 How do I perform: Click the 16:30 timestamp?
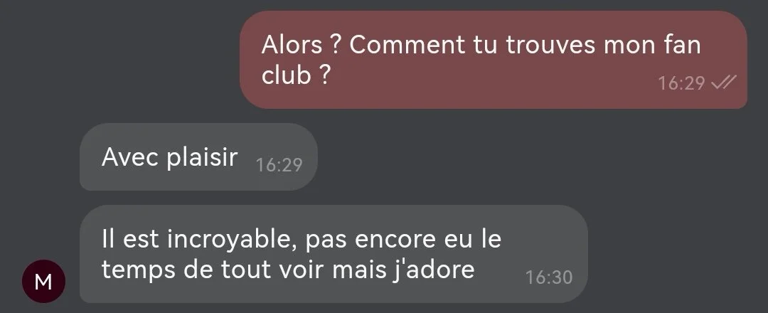(548, 277)
